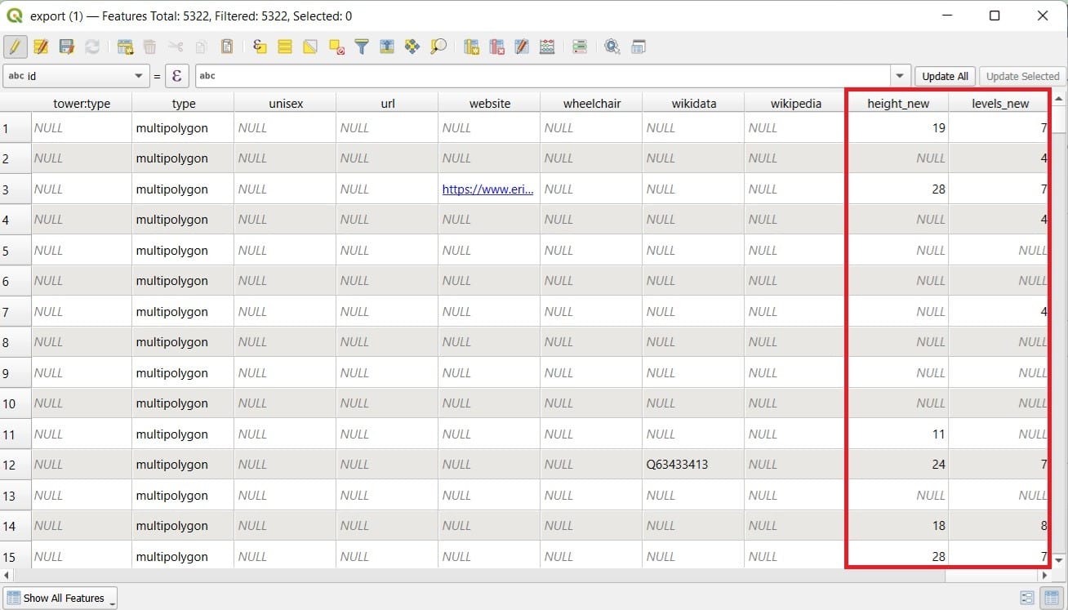Select all features in the table
Screen dimensions: 1068x610
point(285,47)
